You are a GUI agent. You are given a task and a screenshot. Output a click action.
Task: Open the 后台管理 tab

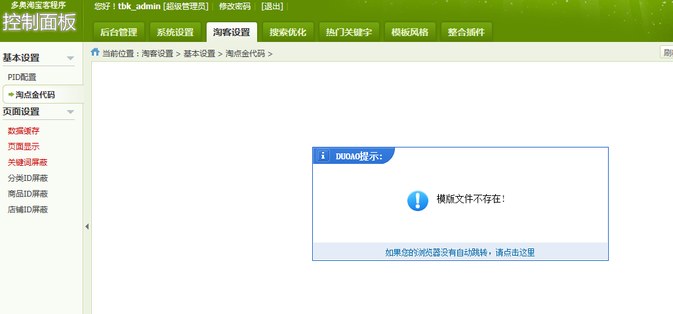[119, 32]
